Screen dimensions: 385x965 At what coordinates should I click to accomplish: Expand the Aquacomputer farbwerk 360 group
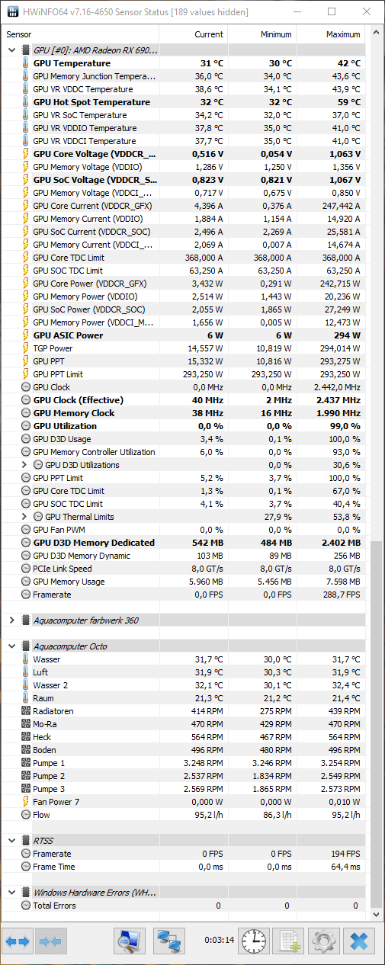tap(11, 620)
